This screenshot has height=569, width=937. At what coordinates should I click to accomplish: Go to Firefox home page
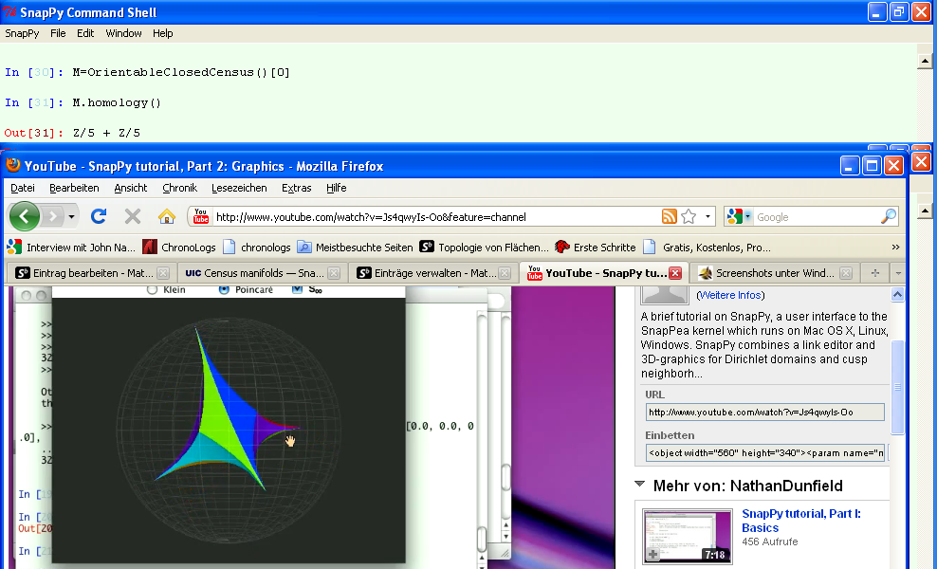(x=167, y=216)
